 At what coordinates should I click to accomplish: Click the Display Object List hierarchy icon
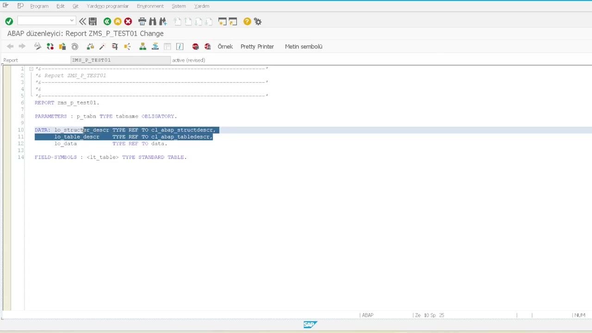coord(142,46)
